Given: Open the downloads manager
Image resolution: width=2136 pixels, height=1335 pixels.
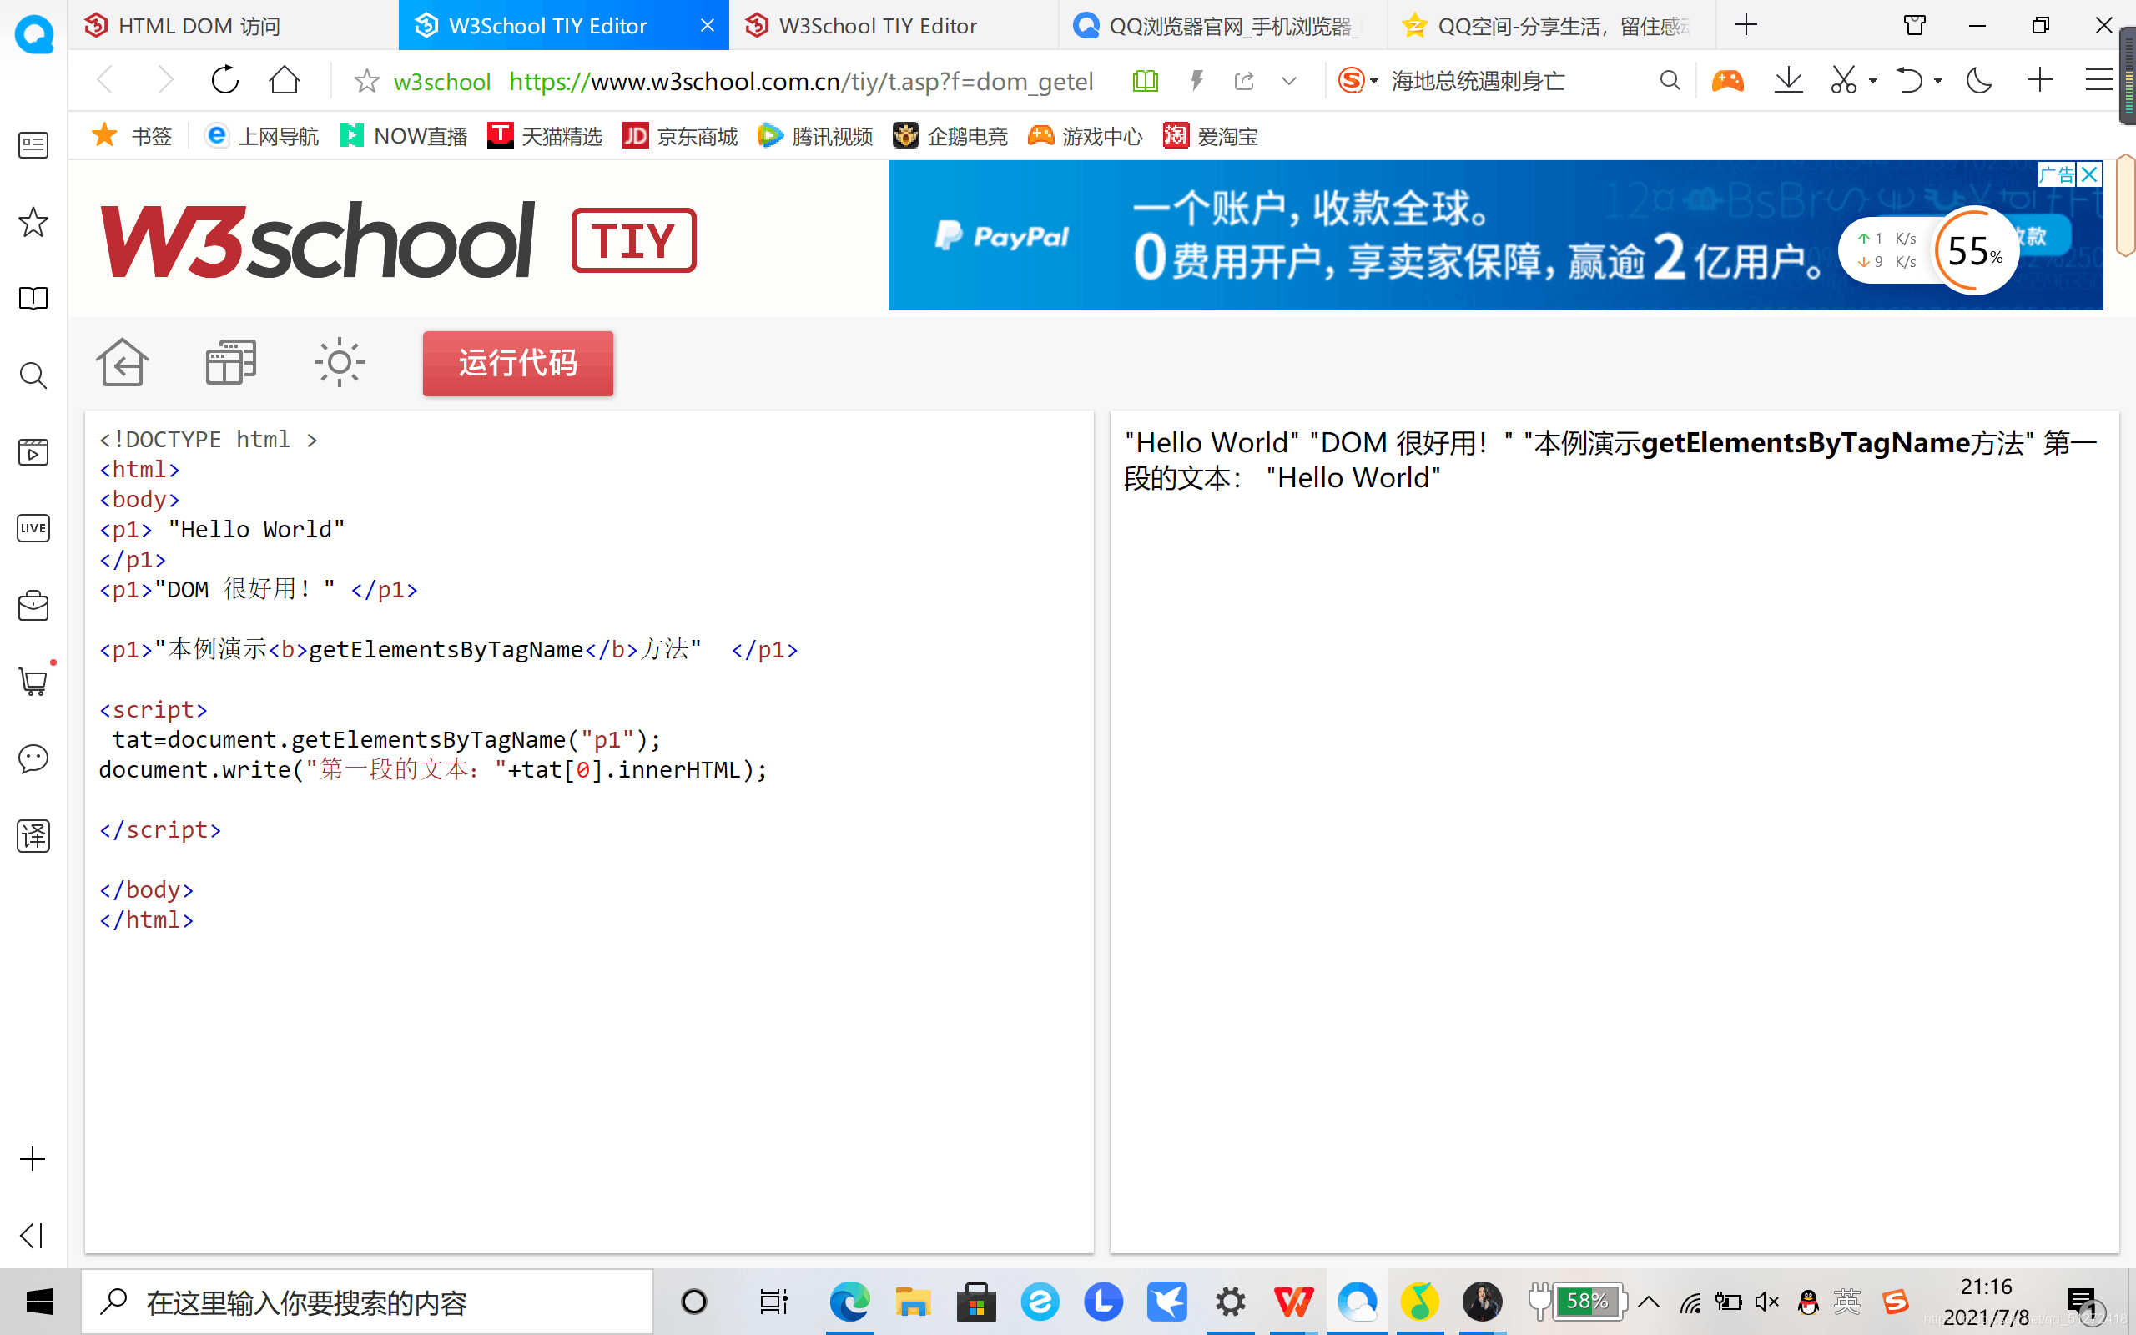Looking at the screenshot, I should [1788, 80].
